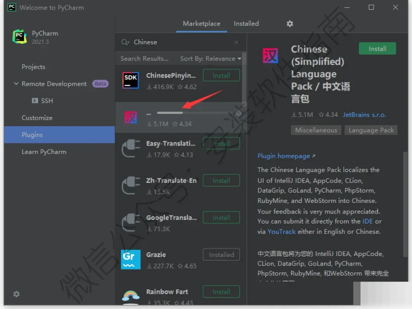Click the SSH terminal icon

[35, 101]
